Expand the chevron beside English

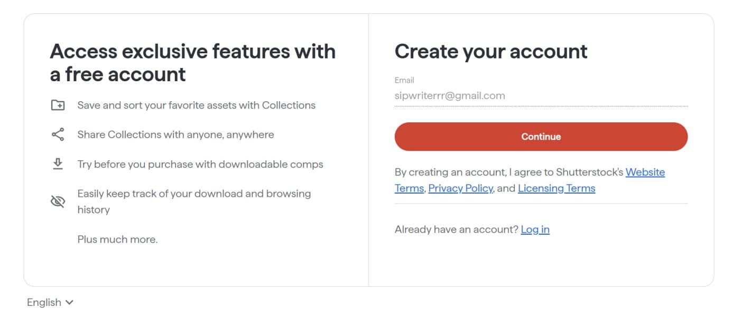[x=69, y=302]
